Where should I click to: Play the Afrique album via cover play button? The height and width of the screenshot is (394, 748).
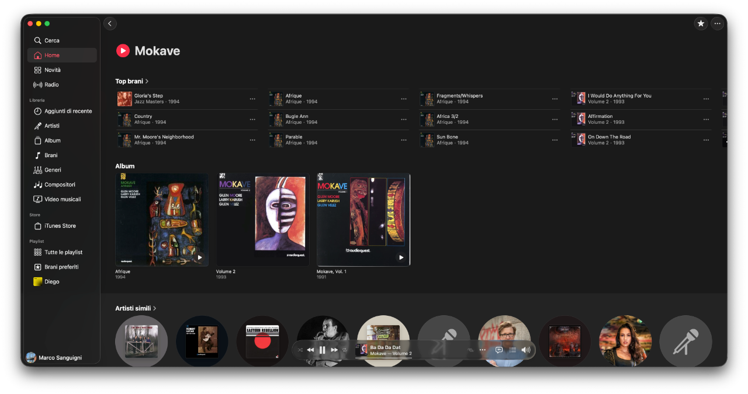199,257
